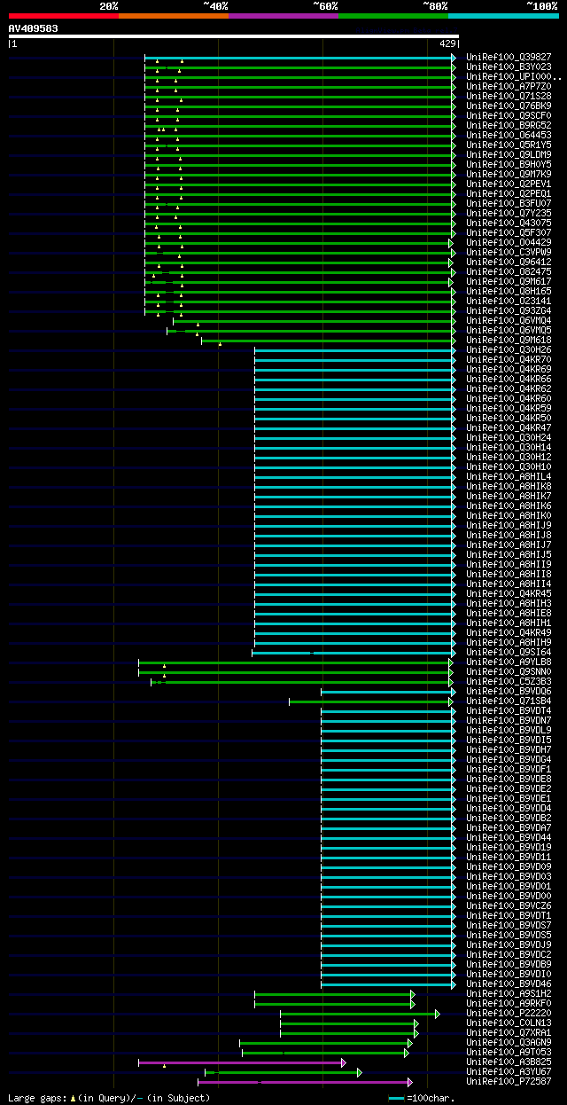Select hit label UniRef100_A7P7Z0
This screenshot has height=1105, width=567.
(x=509, y=87)
